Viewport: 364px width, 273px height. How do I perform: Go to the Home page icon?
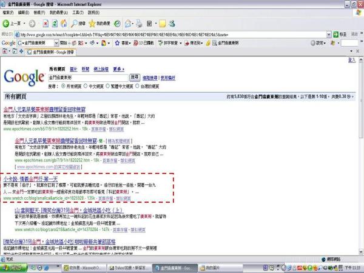(x=64, y=24)
